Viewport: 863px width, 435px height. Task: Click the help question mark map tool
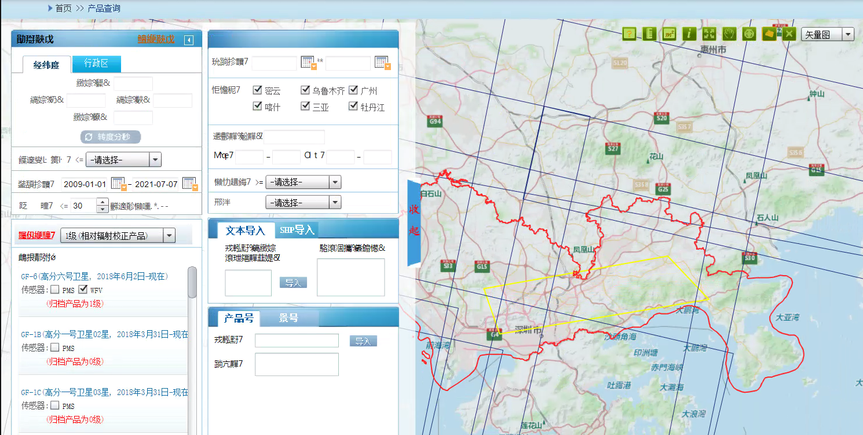630,34
